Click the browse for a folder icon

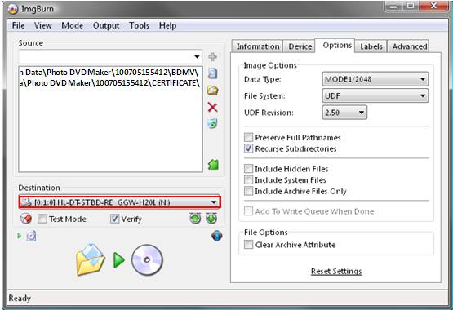[213, 91]
